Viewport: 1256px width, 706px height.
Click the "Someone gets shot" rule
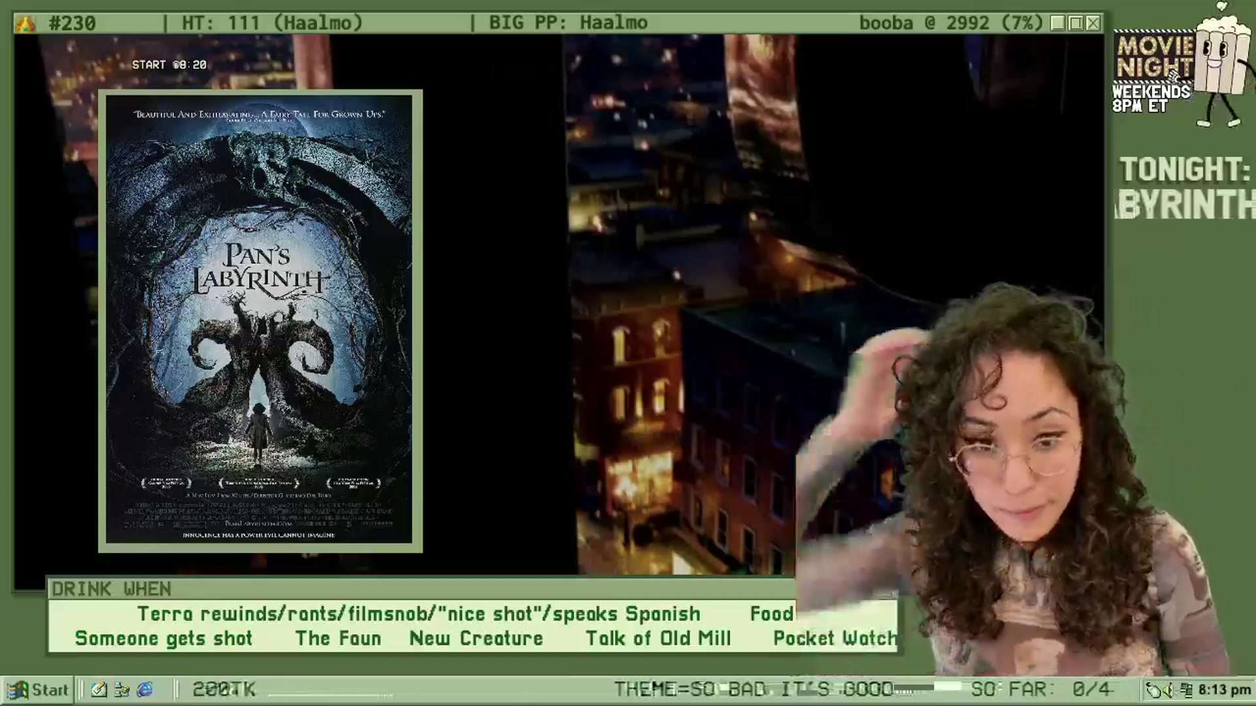pyautogui.click(x=164, y=638)
